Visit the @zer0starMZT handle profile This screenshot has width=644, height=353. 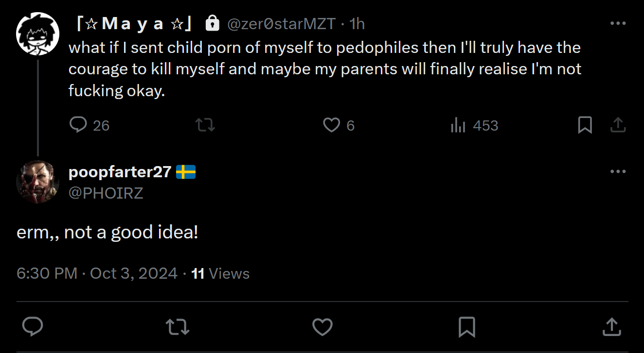pyautogui.click(x=282, y=24)
